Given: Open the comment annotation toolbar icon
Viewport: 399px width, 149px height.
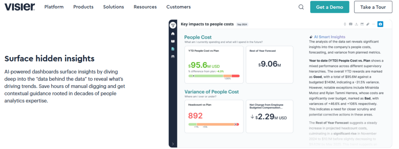Looking at the screenshot, I should (351, 24).
